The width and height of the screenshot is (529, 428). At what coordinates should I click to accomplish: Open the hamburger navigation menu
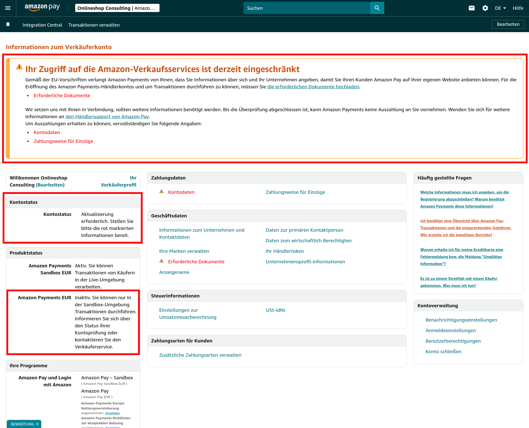click(8, 8)
